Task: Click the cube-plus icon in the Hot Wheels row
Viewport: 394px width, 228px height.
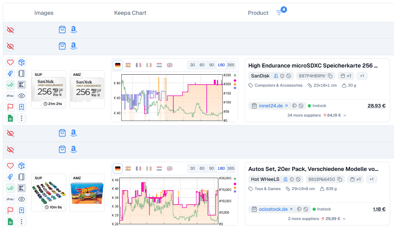Action: coord(22,166)
